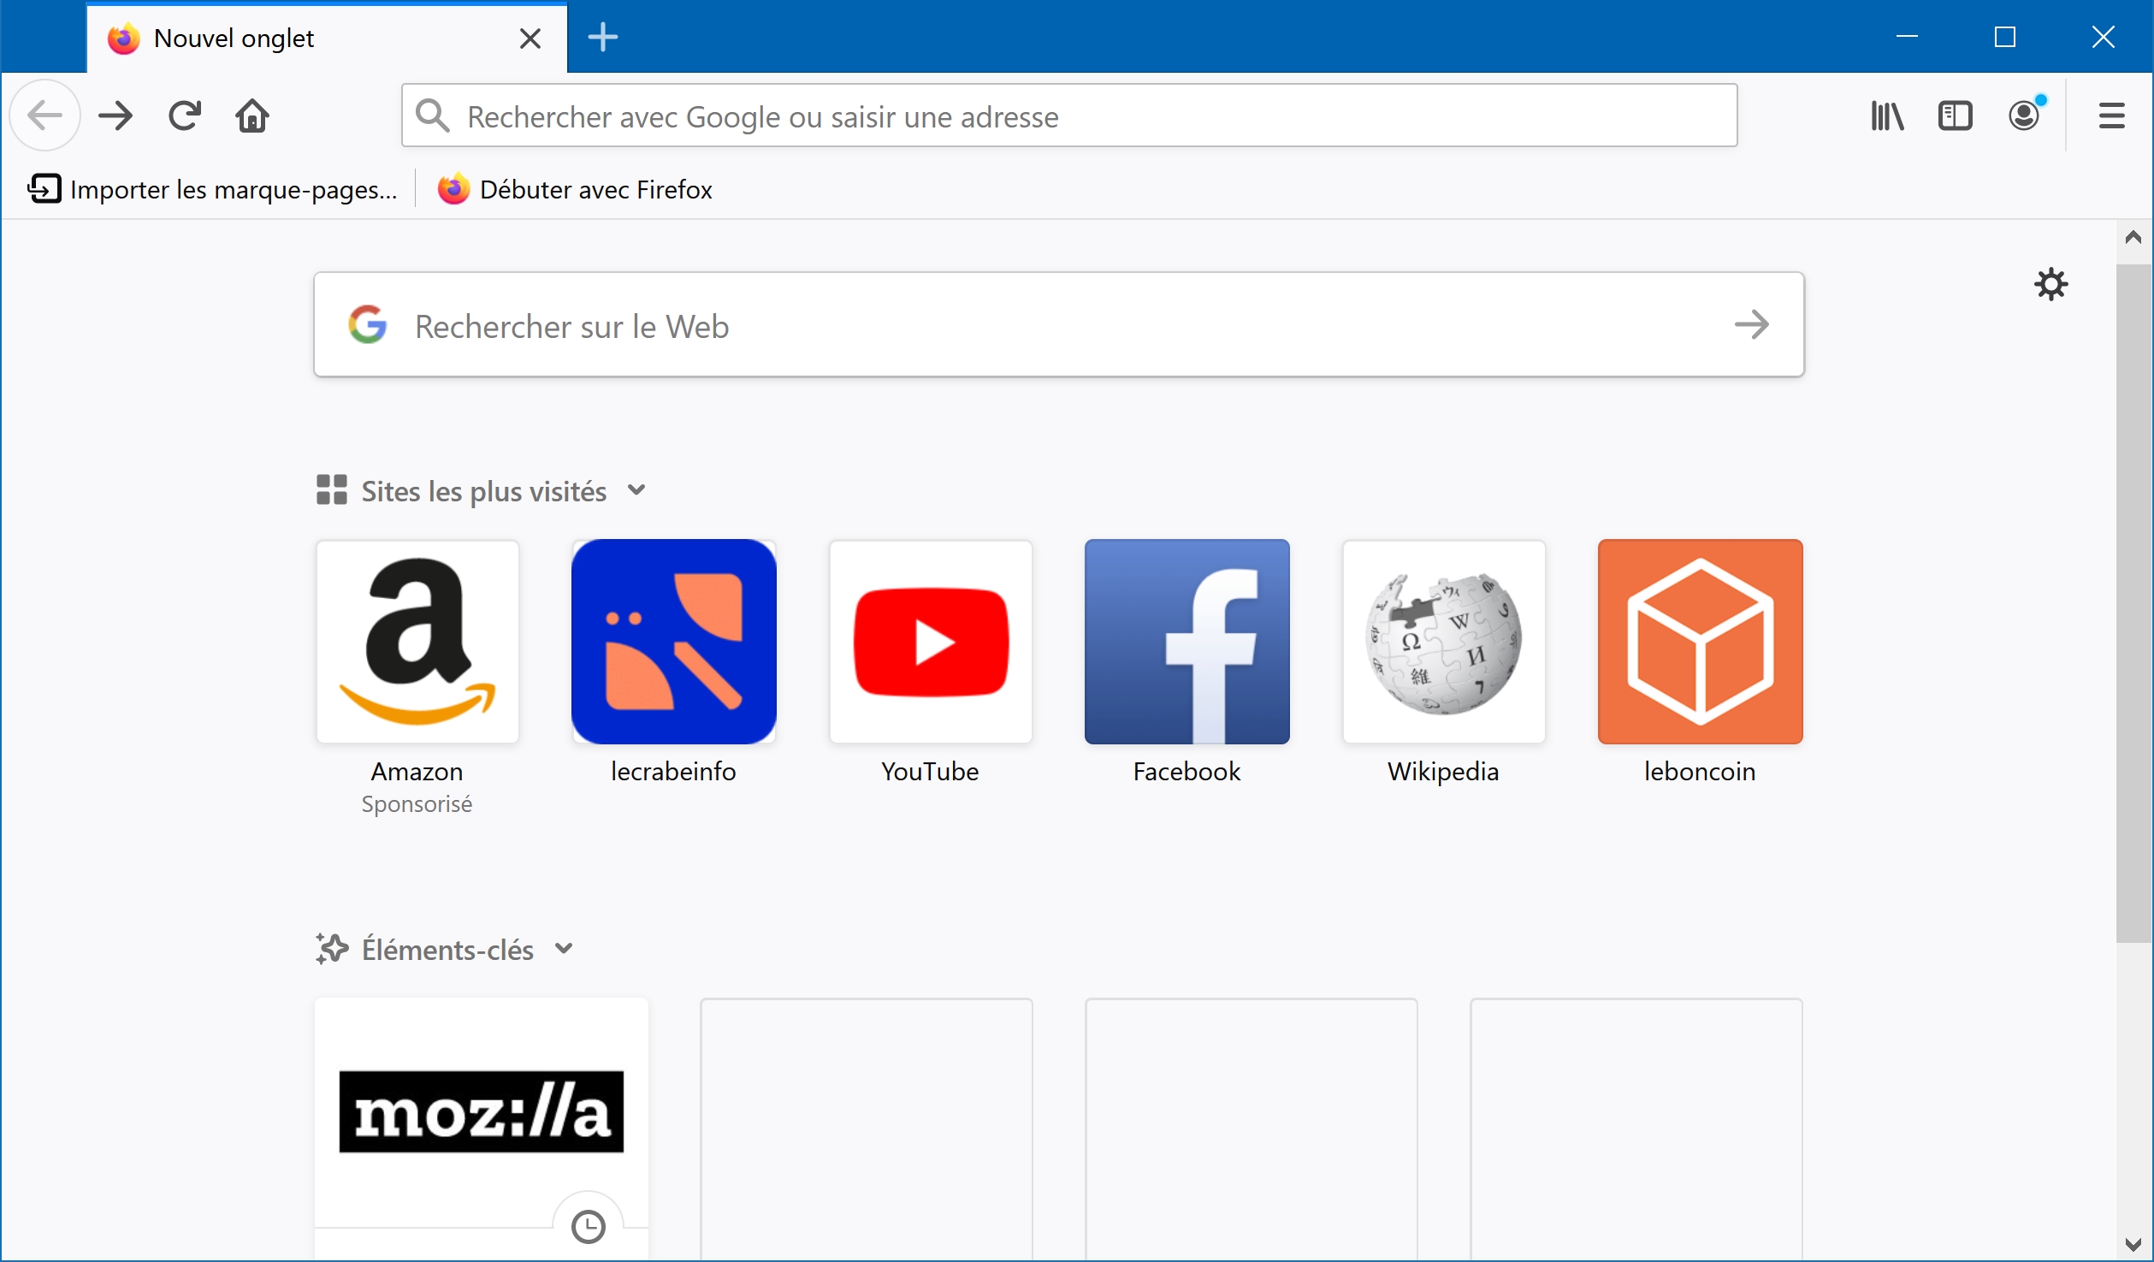The height and width of the screenshot is (1262, 2154).
Task: Toggle the sidebar panel icon
Action: point(1956,116)
